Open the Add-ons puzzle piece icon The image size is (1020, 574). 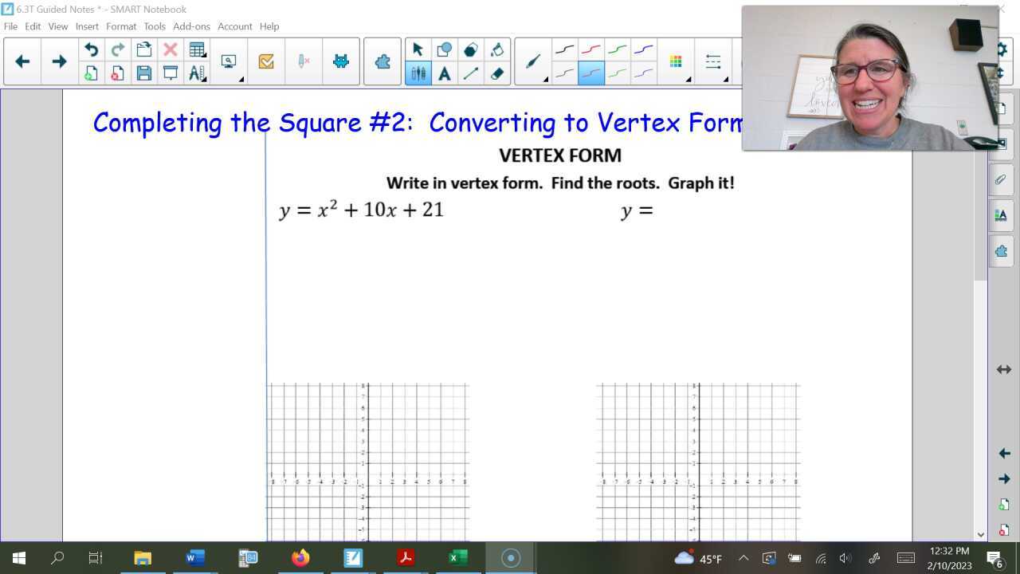pos(382,61)
